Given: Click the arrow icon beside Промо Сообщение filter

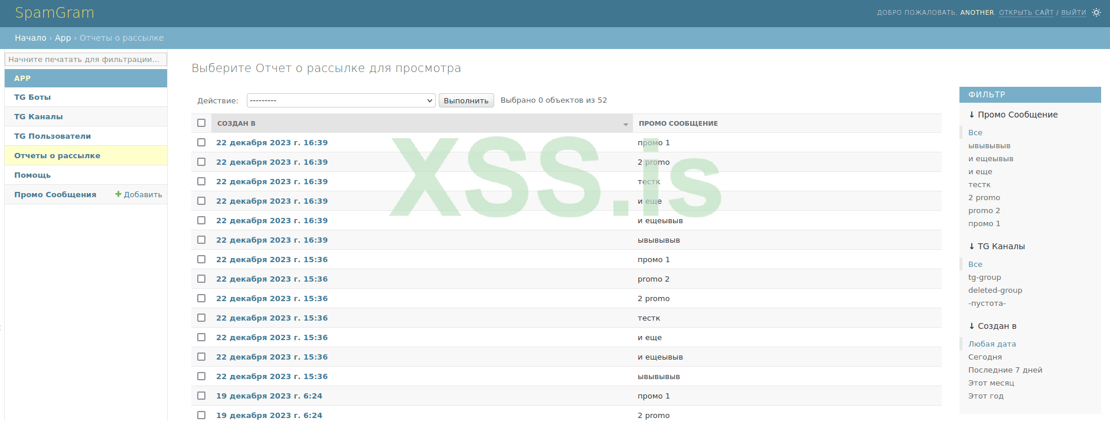Looking at the screenshot, I should 972,115.
